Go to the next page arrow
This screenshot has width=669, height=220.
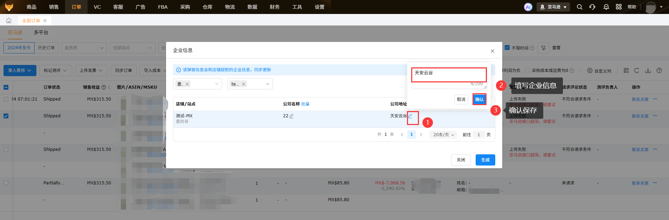coord(421,135)
